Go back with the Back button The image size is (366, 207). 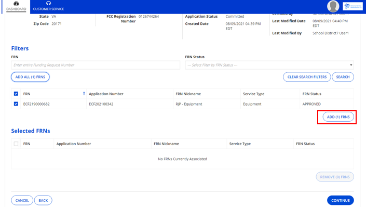click(x=43, y=200)
